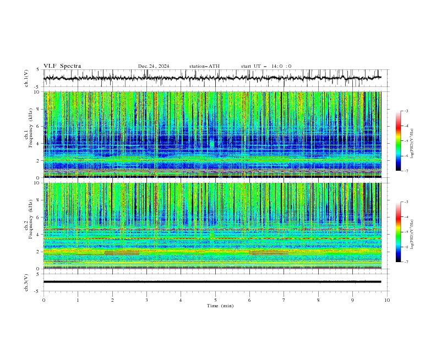Click the upper colorbar's log(PSD) label
Screen dimensions: 436x337
(x=412, y=143)
